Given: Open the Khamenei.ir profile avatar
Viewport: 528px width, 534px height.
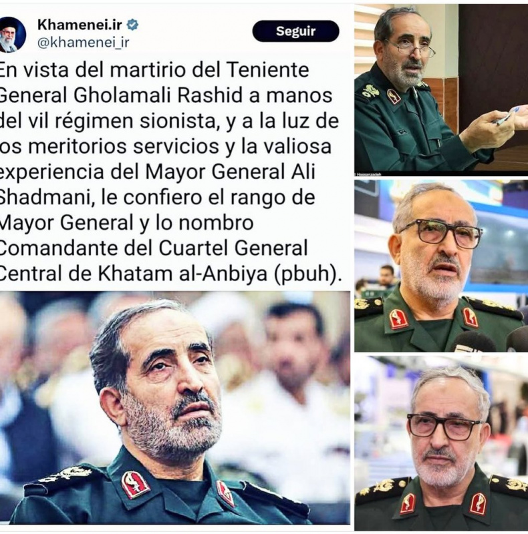Looking at the screenshot, I should (11, 35).
